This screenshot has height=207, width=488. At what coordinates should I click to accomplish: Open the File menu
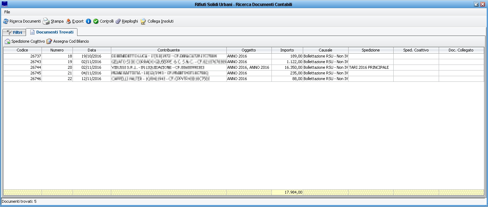[x=7, y=12]
